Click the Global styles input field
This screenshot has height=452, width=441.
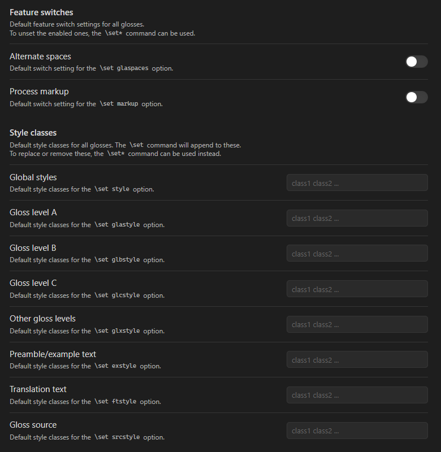(357, 182)
